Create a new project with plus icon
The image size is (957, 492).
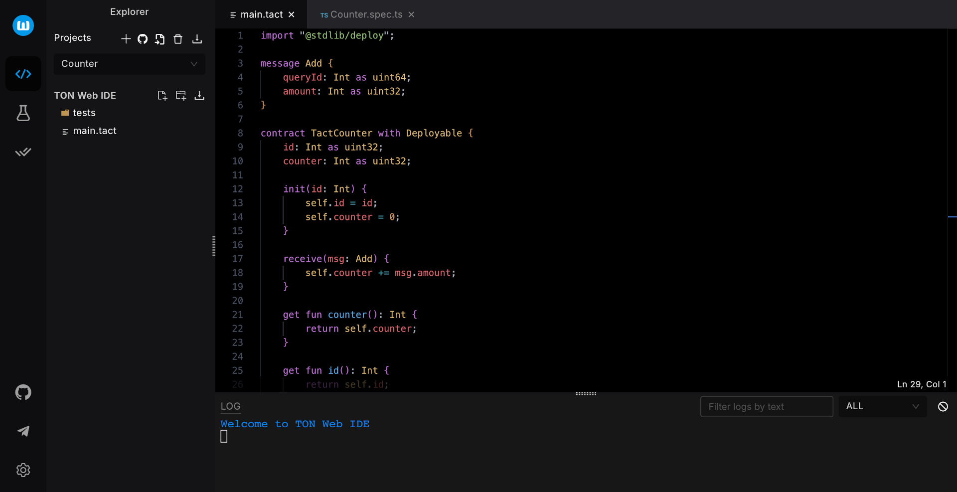(x=126, y=39)
